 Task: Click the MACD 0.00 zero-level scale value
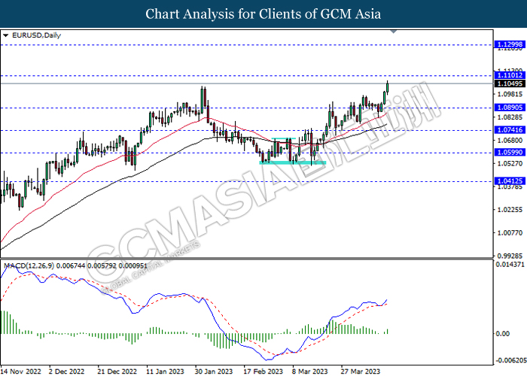(503, 334)
